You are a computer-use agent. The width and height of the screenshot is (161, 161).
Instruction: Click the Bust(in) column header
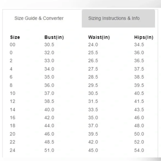(54, 37)
